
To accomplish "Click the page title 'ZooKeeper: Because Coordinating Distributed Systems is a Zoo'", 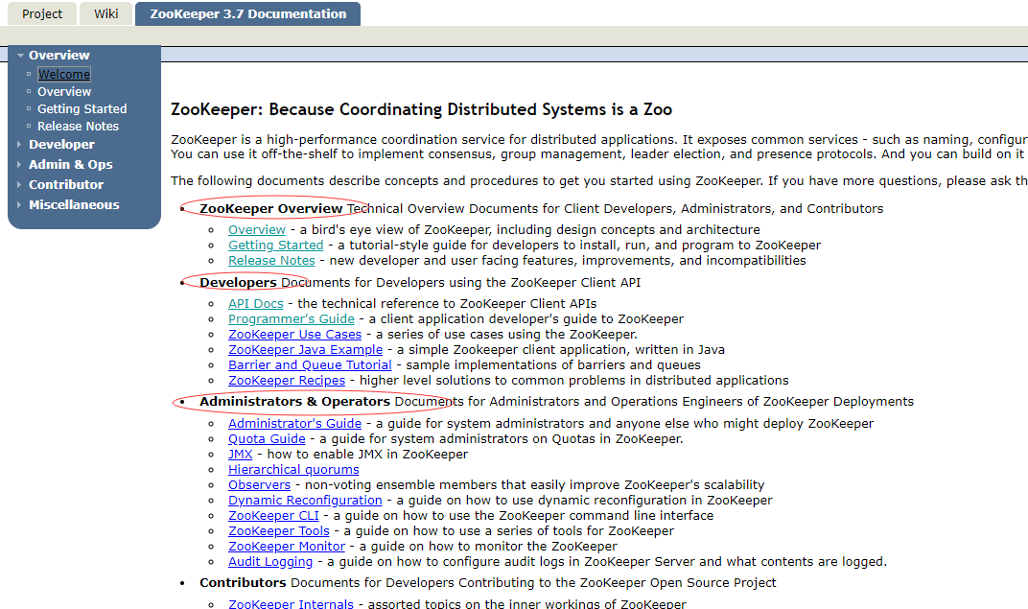I will 422,109.
